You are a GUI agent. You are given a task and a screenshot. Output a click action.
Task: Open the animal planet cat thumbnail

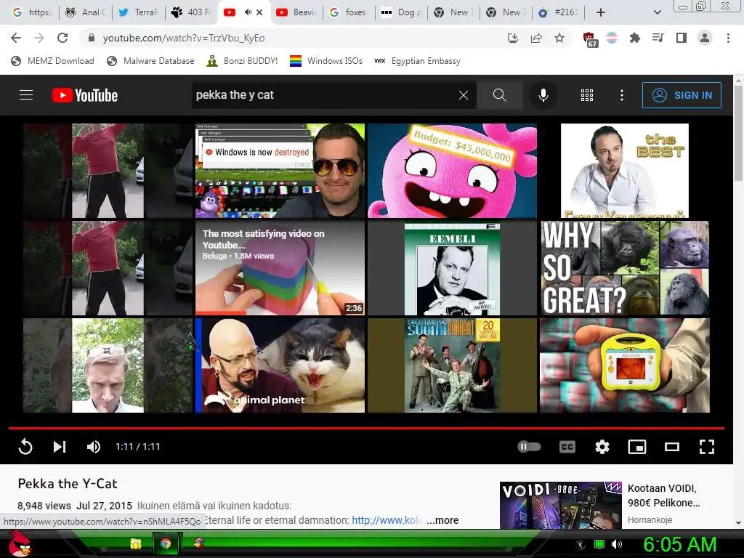pos(280,365)
